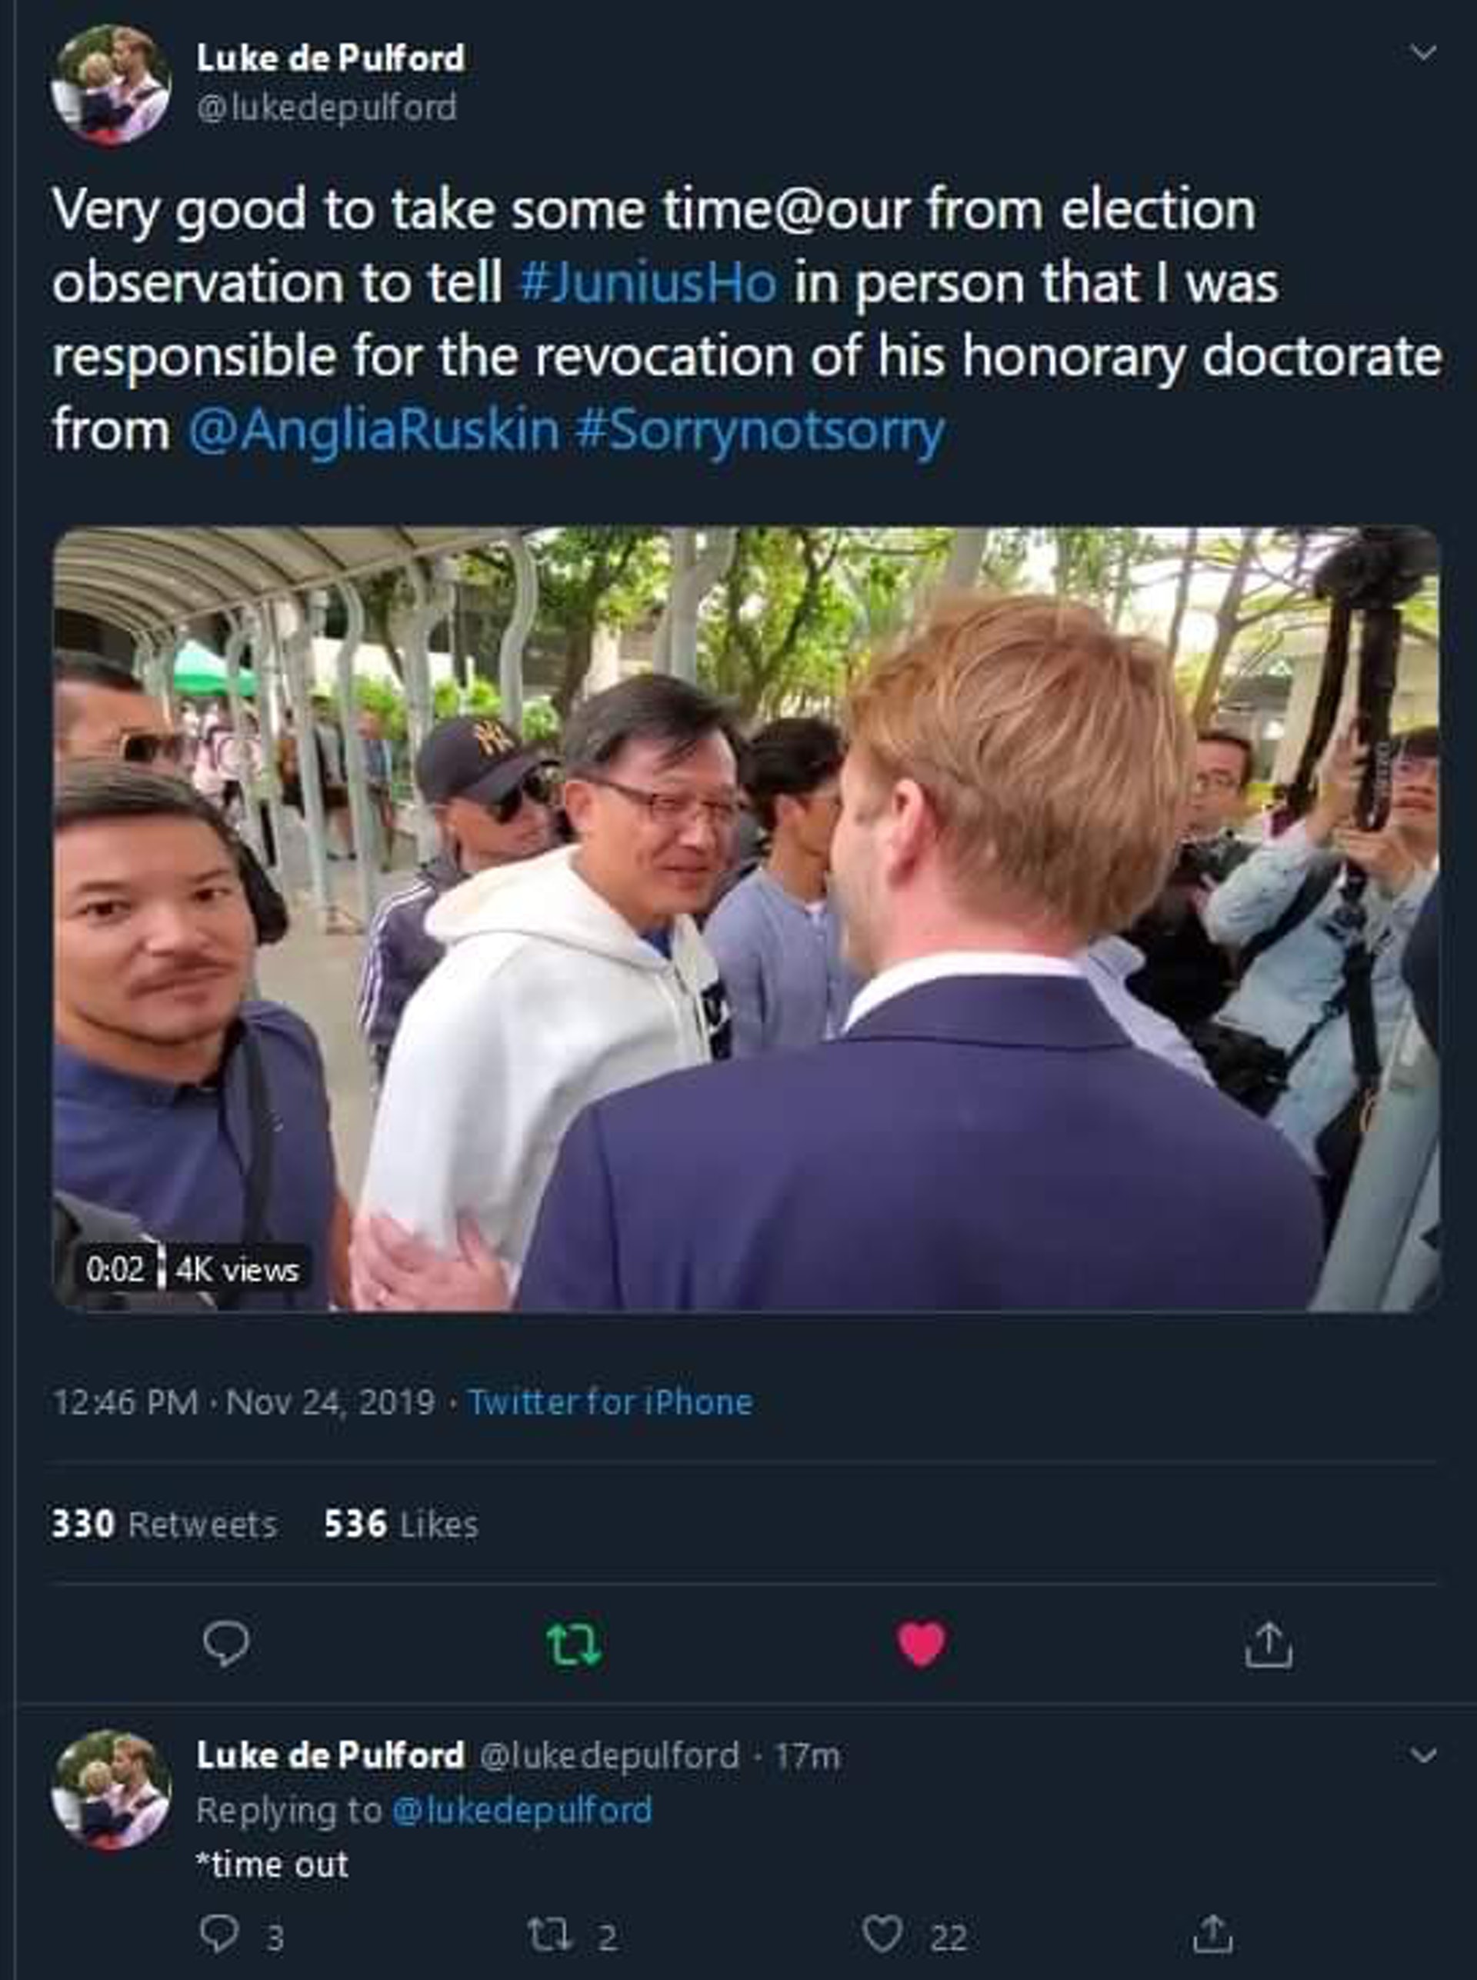Expand the reply tweet's chevron menu
This screenshot has height=1980, width=1477.
click(x=1422, y=1755)
